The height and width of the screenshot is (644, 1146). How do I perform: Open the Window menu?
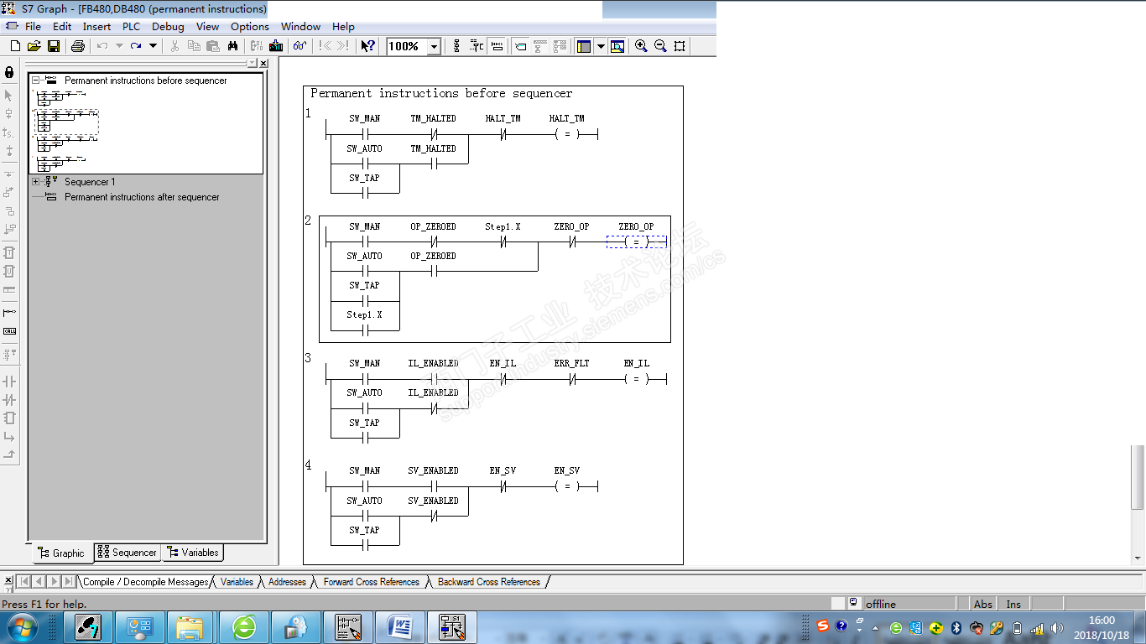click(300, 26)
